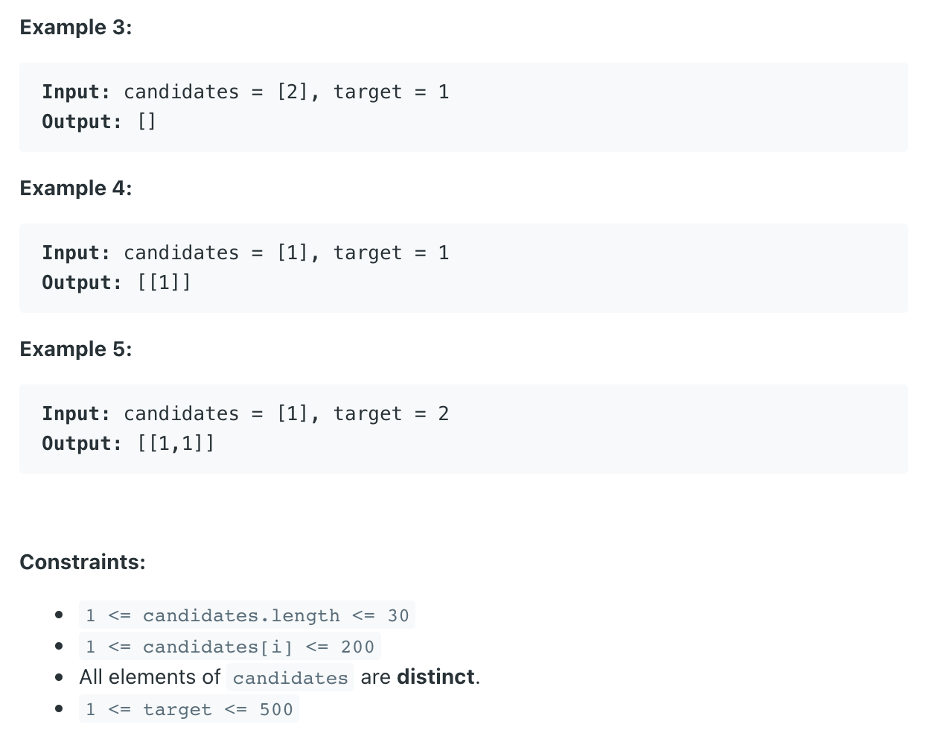Click Example 4 code block background

pyautogui.click(x=464, y=268)
